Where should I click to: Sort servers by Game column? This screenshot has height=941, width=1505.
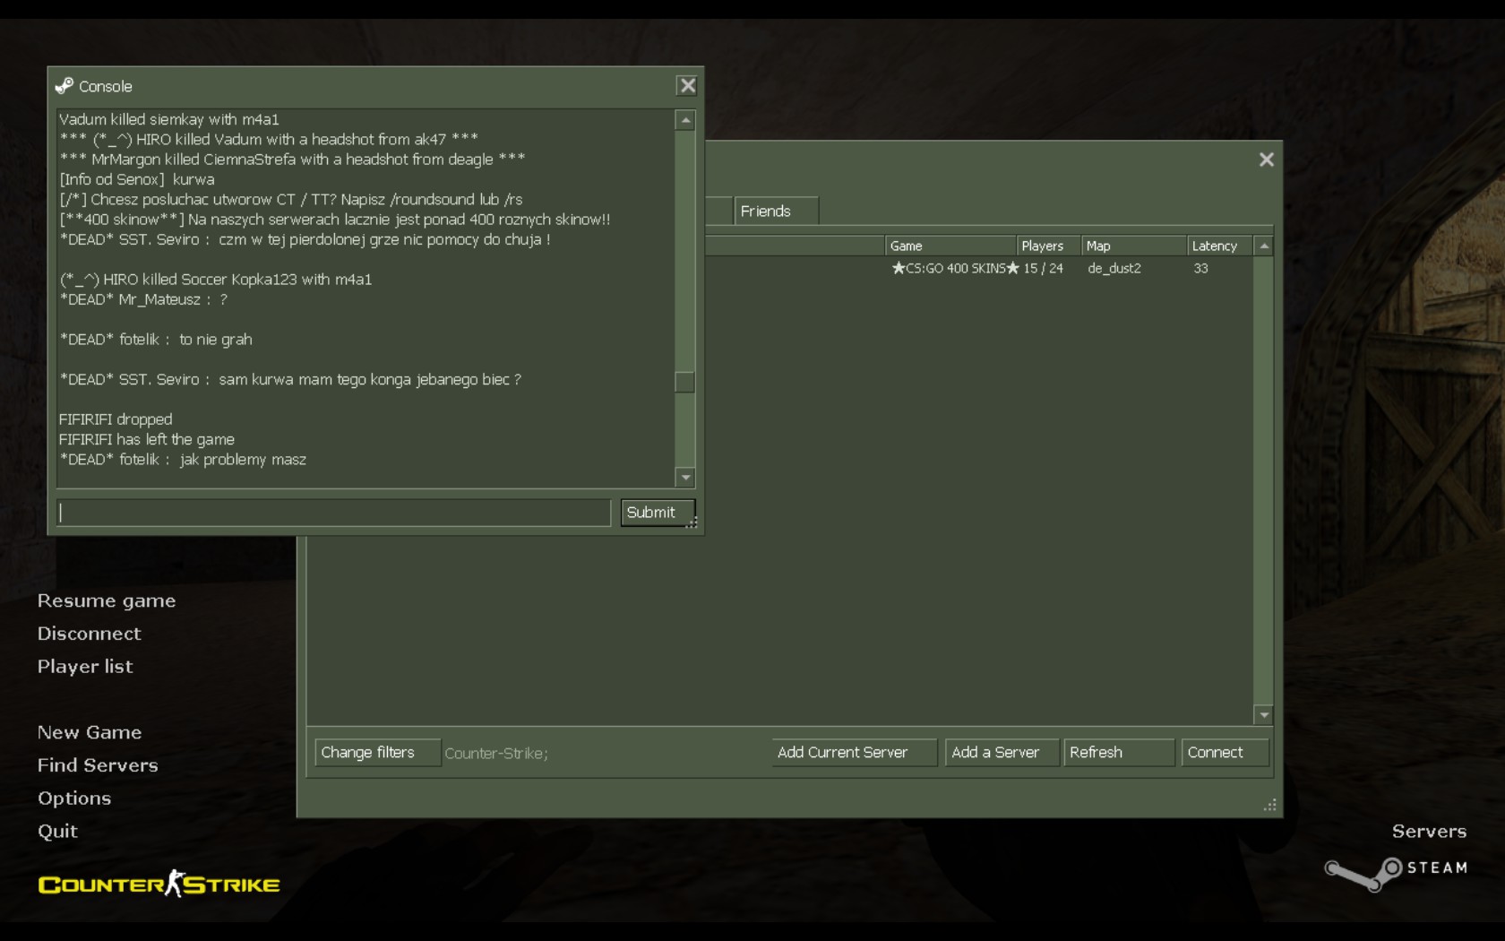948,246
